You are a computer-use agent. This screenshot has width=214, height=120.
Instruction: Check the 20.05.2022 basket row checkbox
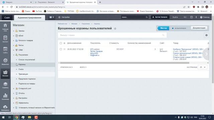point(61,49)
